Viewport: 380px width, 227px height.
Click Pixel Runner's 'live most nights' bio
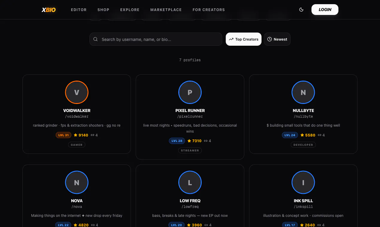[x=190, y=128]
